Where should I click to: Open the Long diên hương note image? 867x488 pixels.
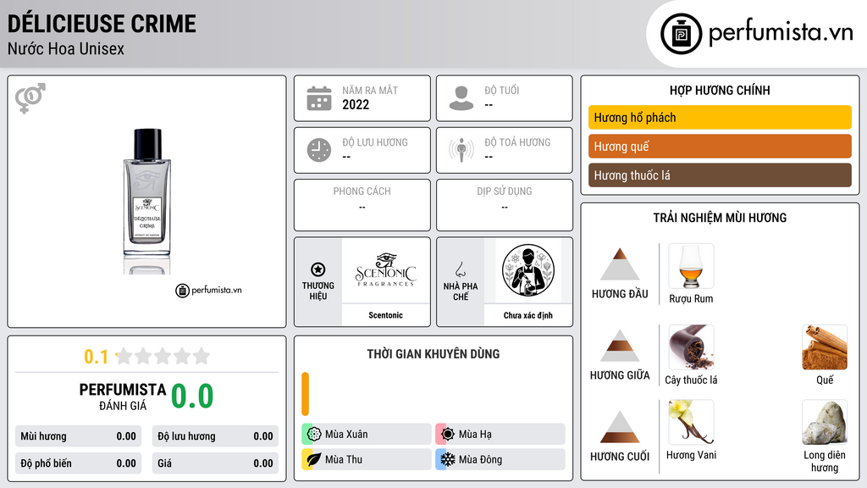(825, 422)
